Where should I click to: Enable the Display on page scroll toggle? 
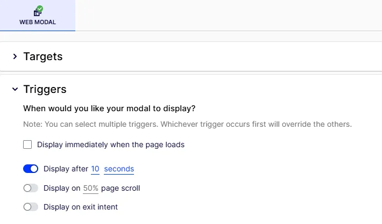coord(31,188)
